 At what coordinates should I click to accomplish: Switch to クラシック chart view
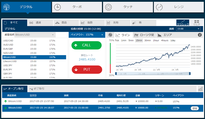pos(183,23)
